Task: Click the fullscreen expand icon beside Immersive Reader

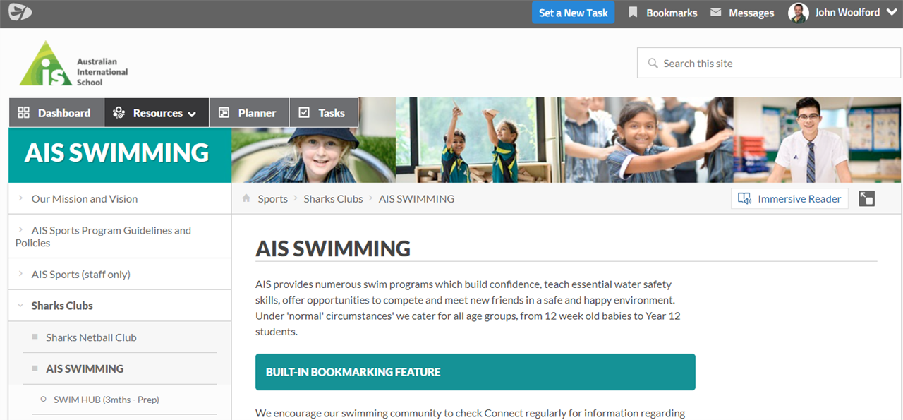Action: (867, 199)
